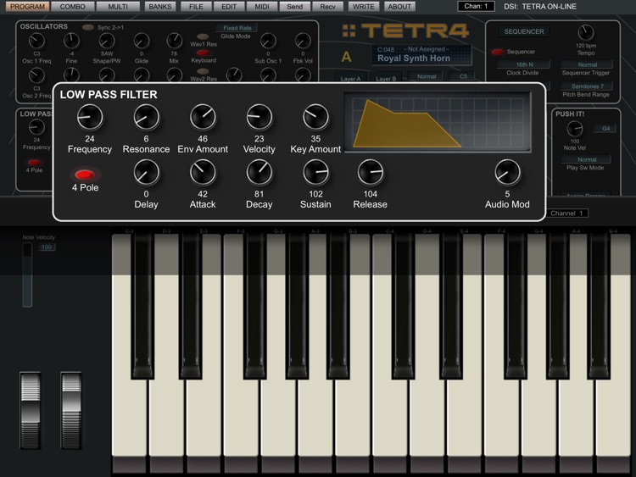The width and height of the screenshot is (636, 477).
Task: Select Layer A button
Action: pos(350,78)
